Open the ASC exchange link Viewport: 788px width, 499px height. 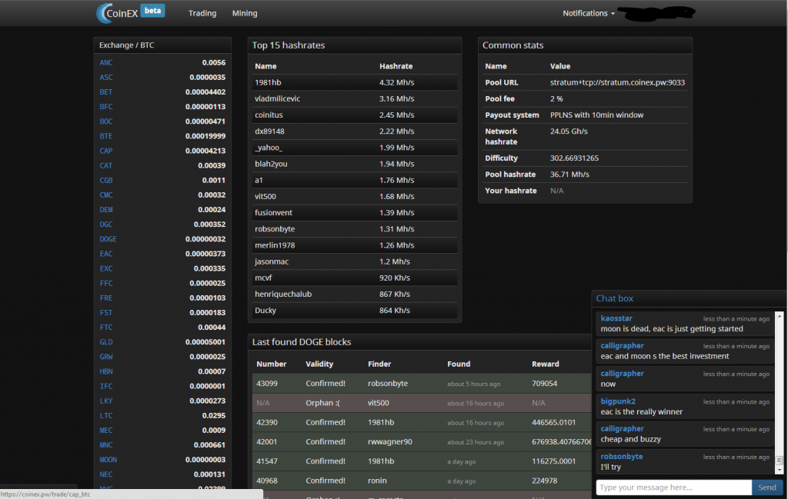[x=106, y=78]
